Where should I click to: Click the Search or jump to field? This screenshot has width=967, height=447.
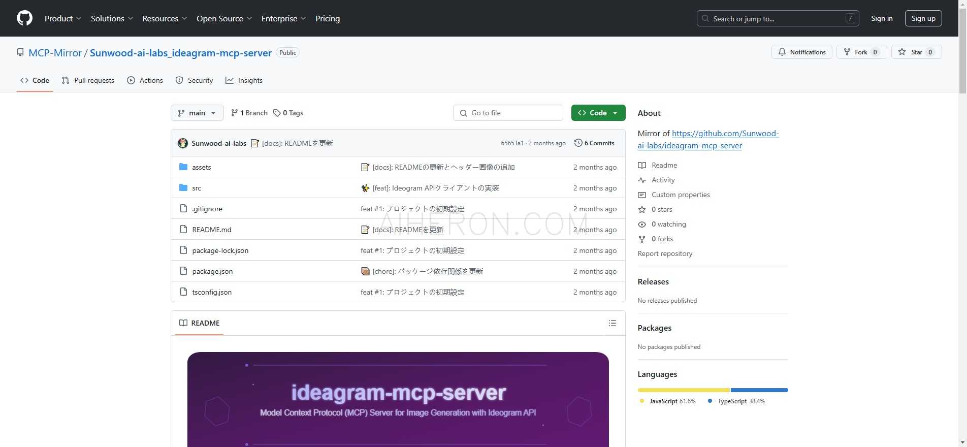778,18
